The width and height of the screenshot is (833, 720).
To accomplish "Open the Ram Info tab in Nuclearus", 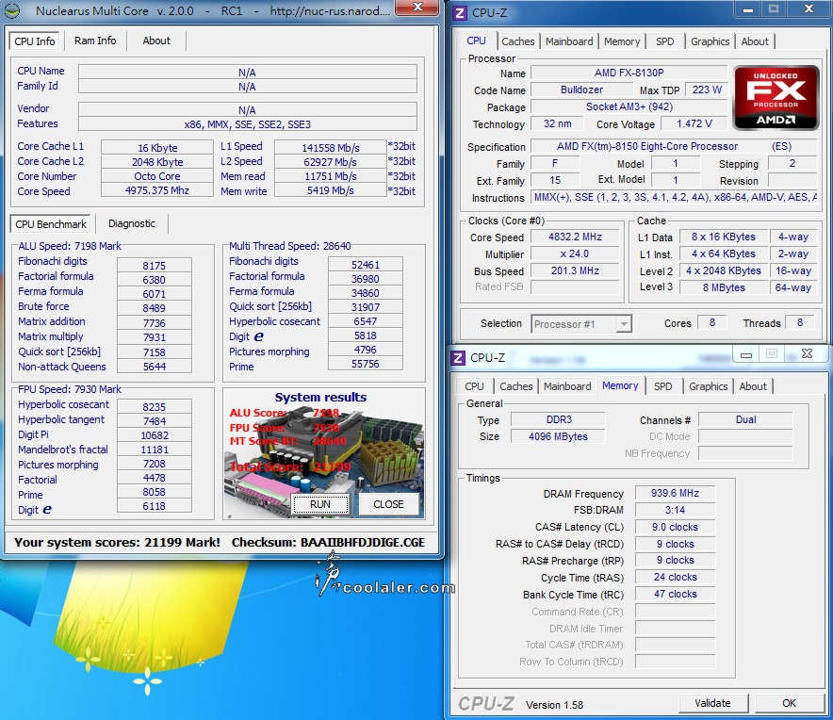I will (95, 41).
